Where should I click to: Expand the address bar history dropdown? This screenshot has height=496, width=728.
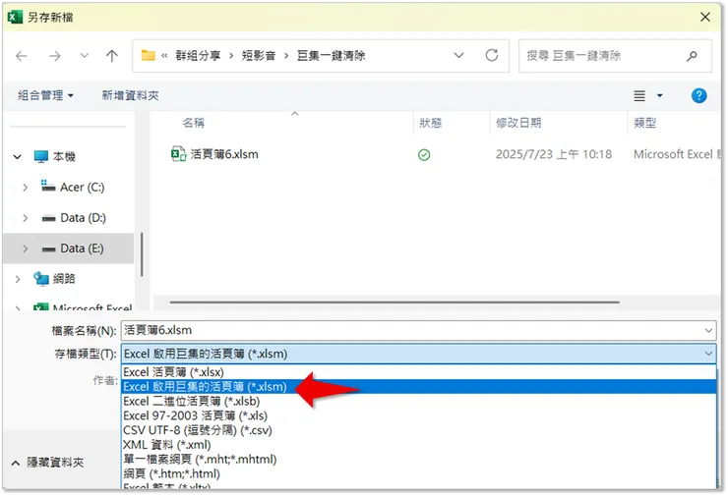click(x=458, y=56)
